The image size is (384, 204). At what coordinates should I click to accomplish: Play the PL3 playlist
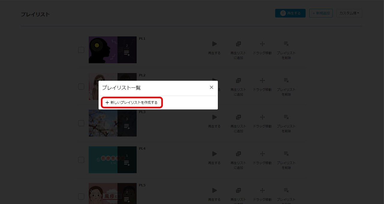click(214, 121)
